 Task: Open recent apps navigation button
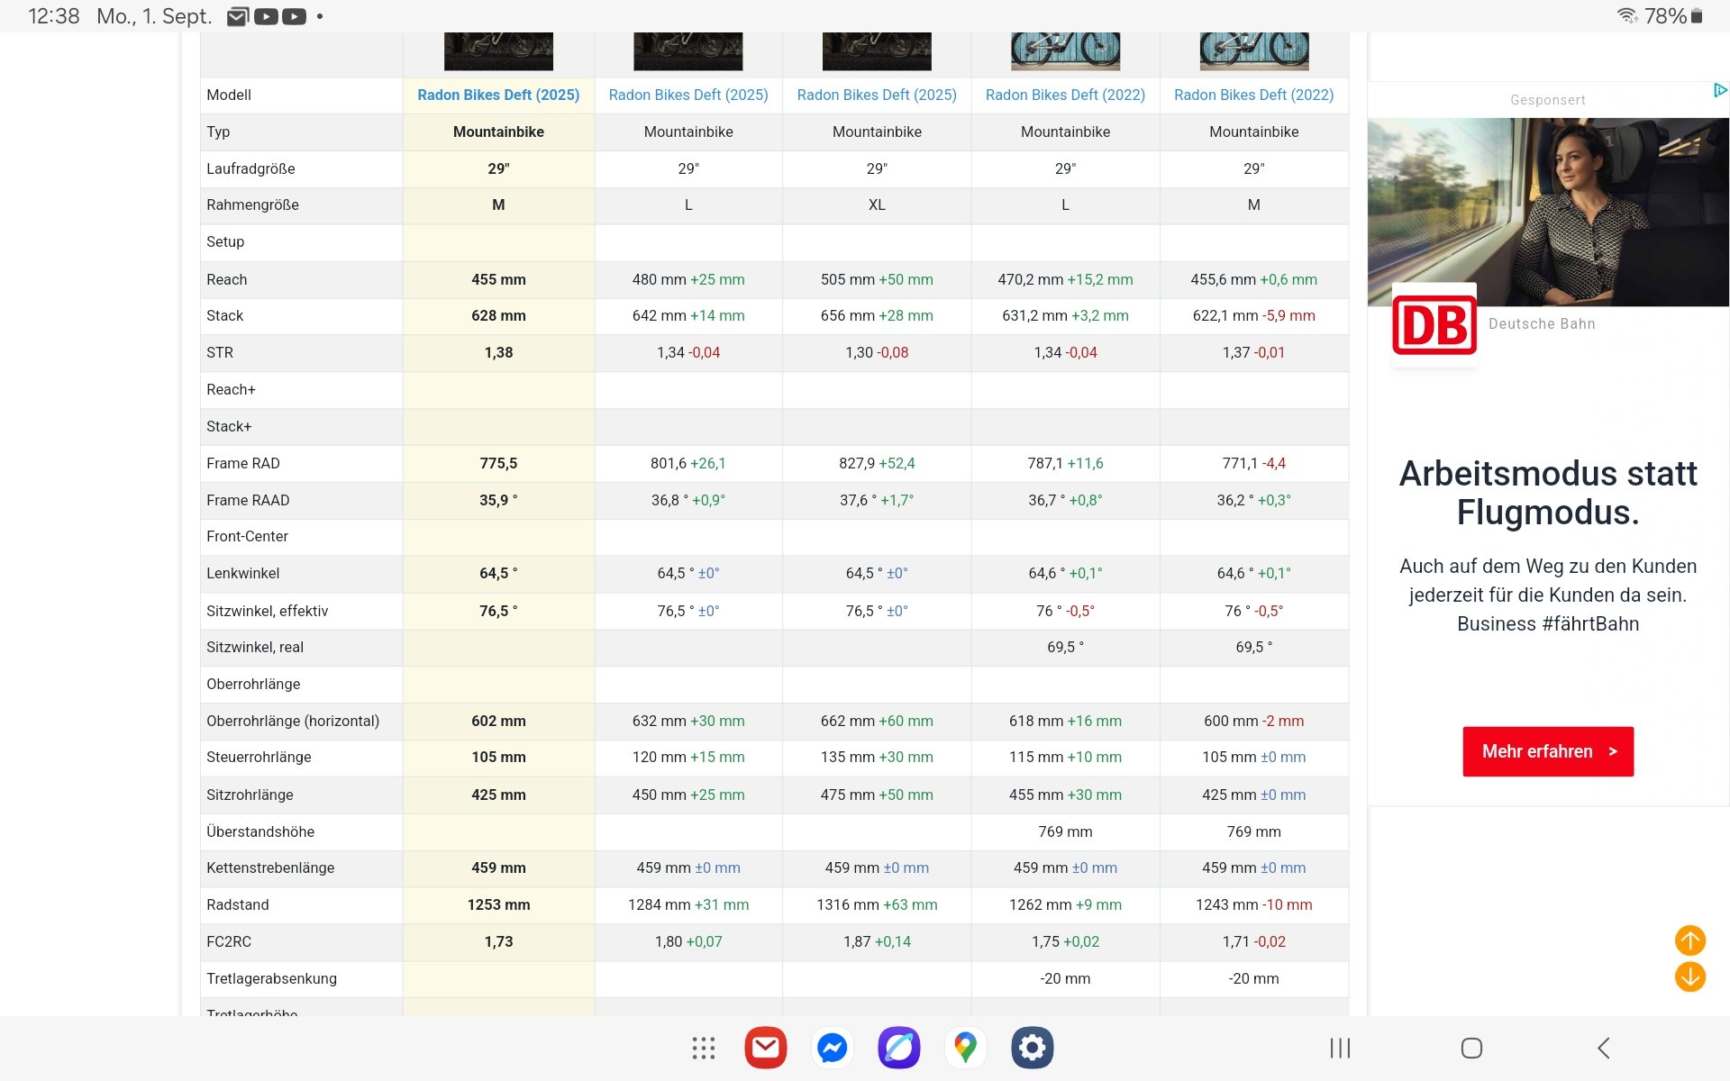pos(1340,1048)
